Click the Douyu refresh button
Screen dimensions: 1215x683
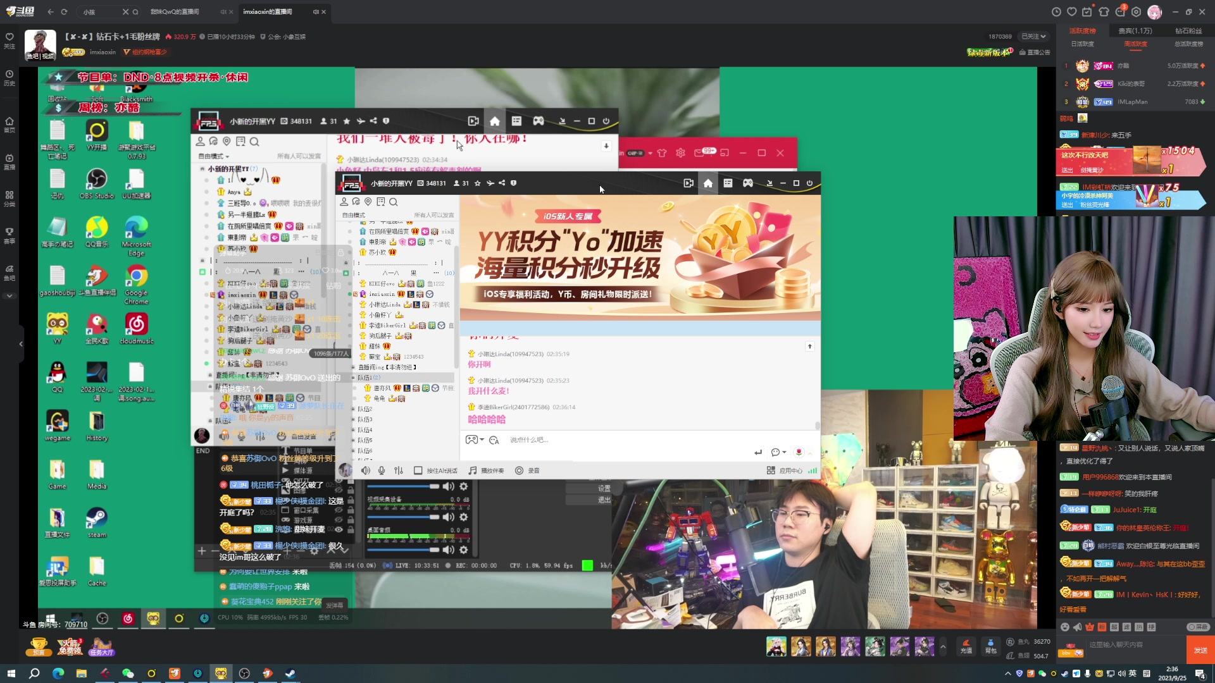click(64, 11)
